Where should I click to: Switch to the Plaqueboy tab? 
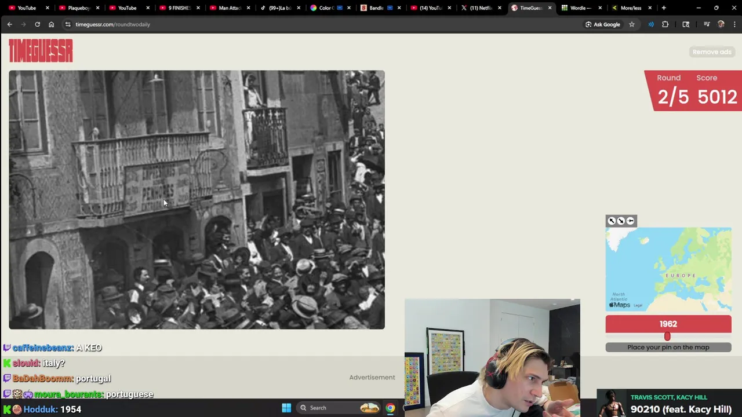(x=79, y=8)
